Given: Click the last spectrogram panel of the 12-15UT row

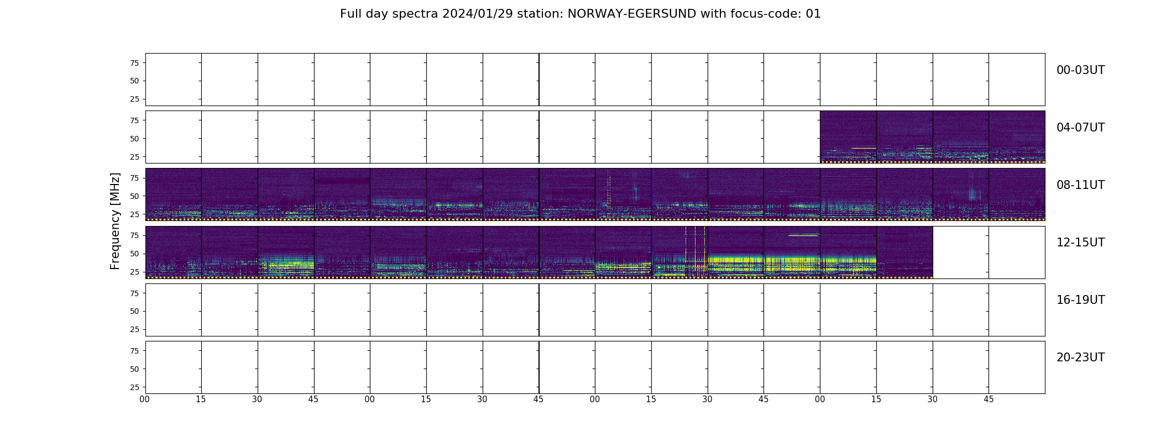Looking at the screenshot, I should 904,252.
